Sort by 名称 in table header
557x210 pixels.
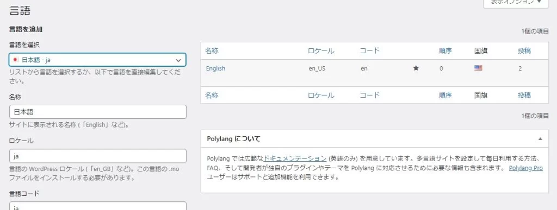click(212, 50)
